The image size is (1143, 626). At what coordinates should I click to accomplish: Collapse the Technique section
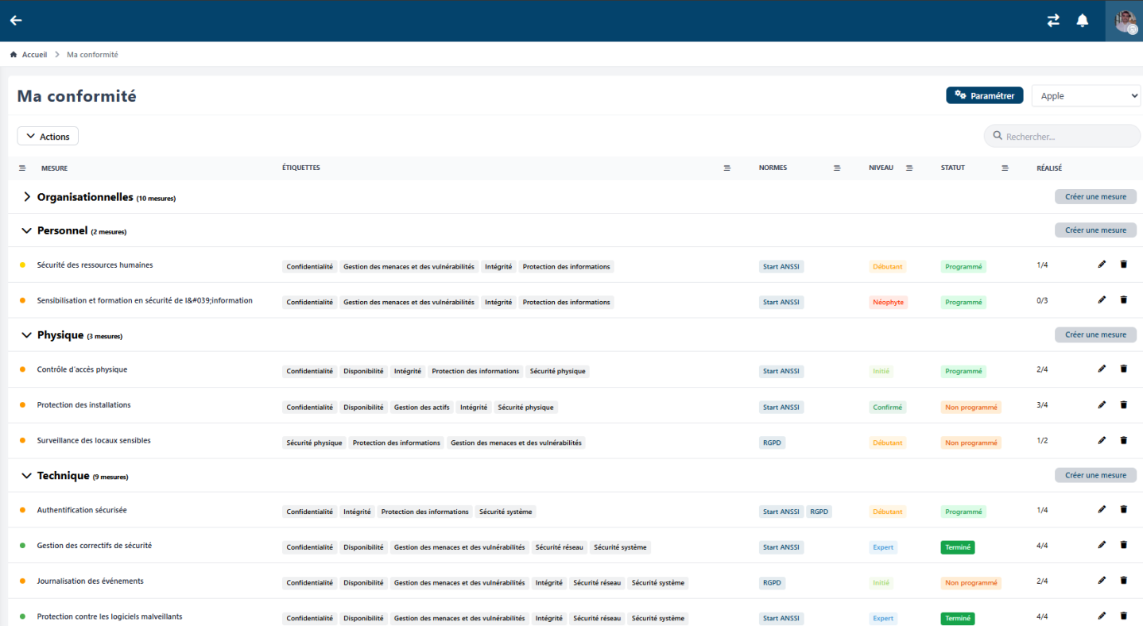click(x=27, y=476)
